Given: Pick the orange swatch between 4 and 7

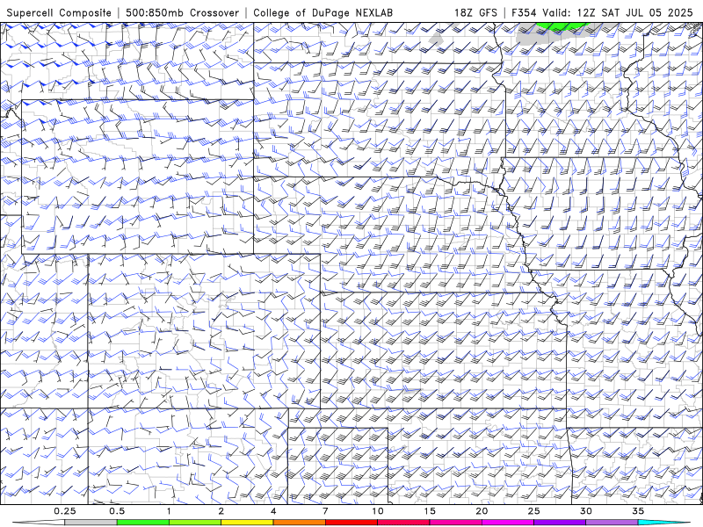Looking at the screenshot, I should click(x=299, y=523).
